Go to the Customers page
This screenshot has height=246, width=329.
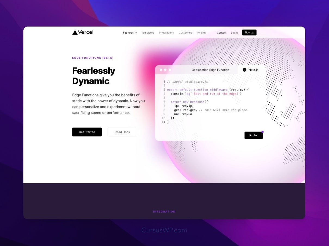point(185,33)
